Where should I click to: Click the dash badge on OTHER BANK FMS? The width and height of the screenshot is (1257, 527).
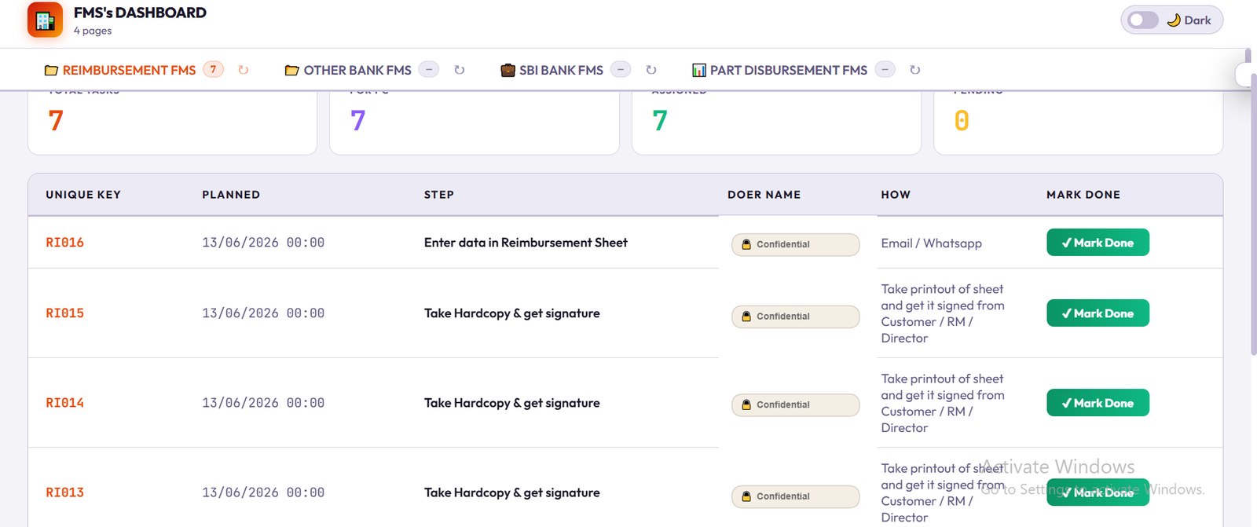click(429, 69)
